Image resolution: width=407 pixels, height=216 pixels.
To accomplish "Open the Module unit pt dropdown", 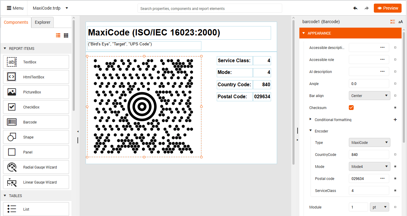I will 379,207.
